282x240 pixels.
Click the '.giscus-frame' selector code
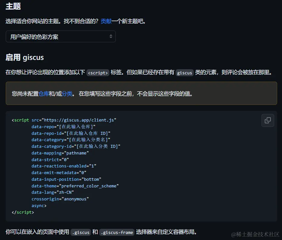tap(117, 232)
